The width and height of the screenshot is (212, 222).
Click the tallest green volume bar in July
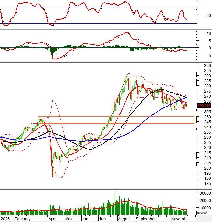coord(115,203)
